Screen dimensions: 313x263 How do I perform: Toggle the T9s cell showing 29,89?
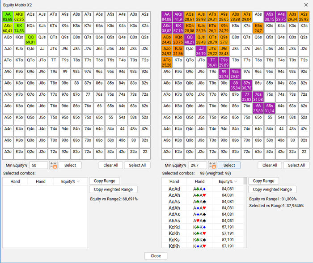coord(224,62)
